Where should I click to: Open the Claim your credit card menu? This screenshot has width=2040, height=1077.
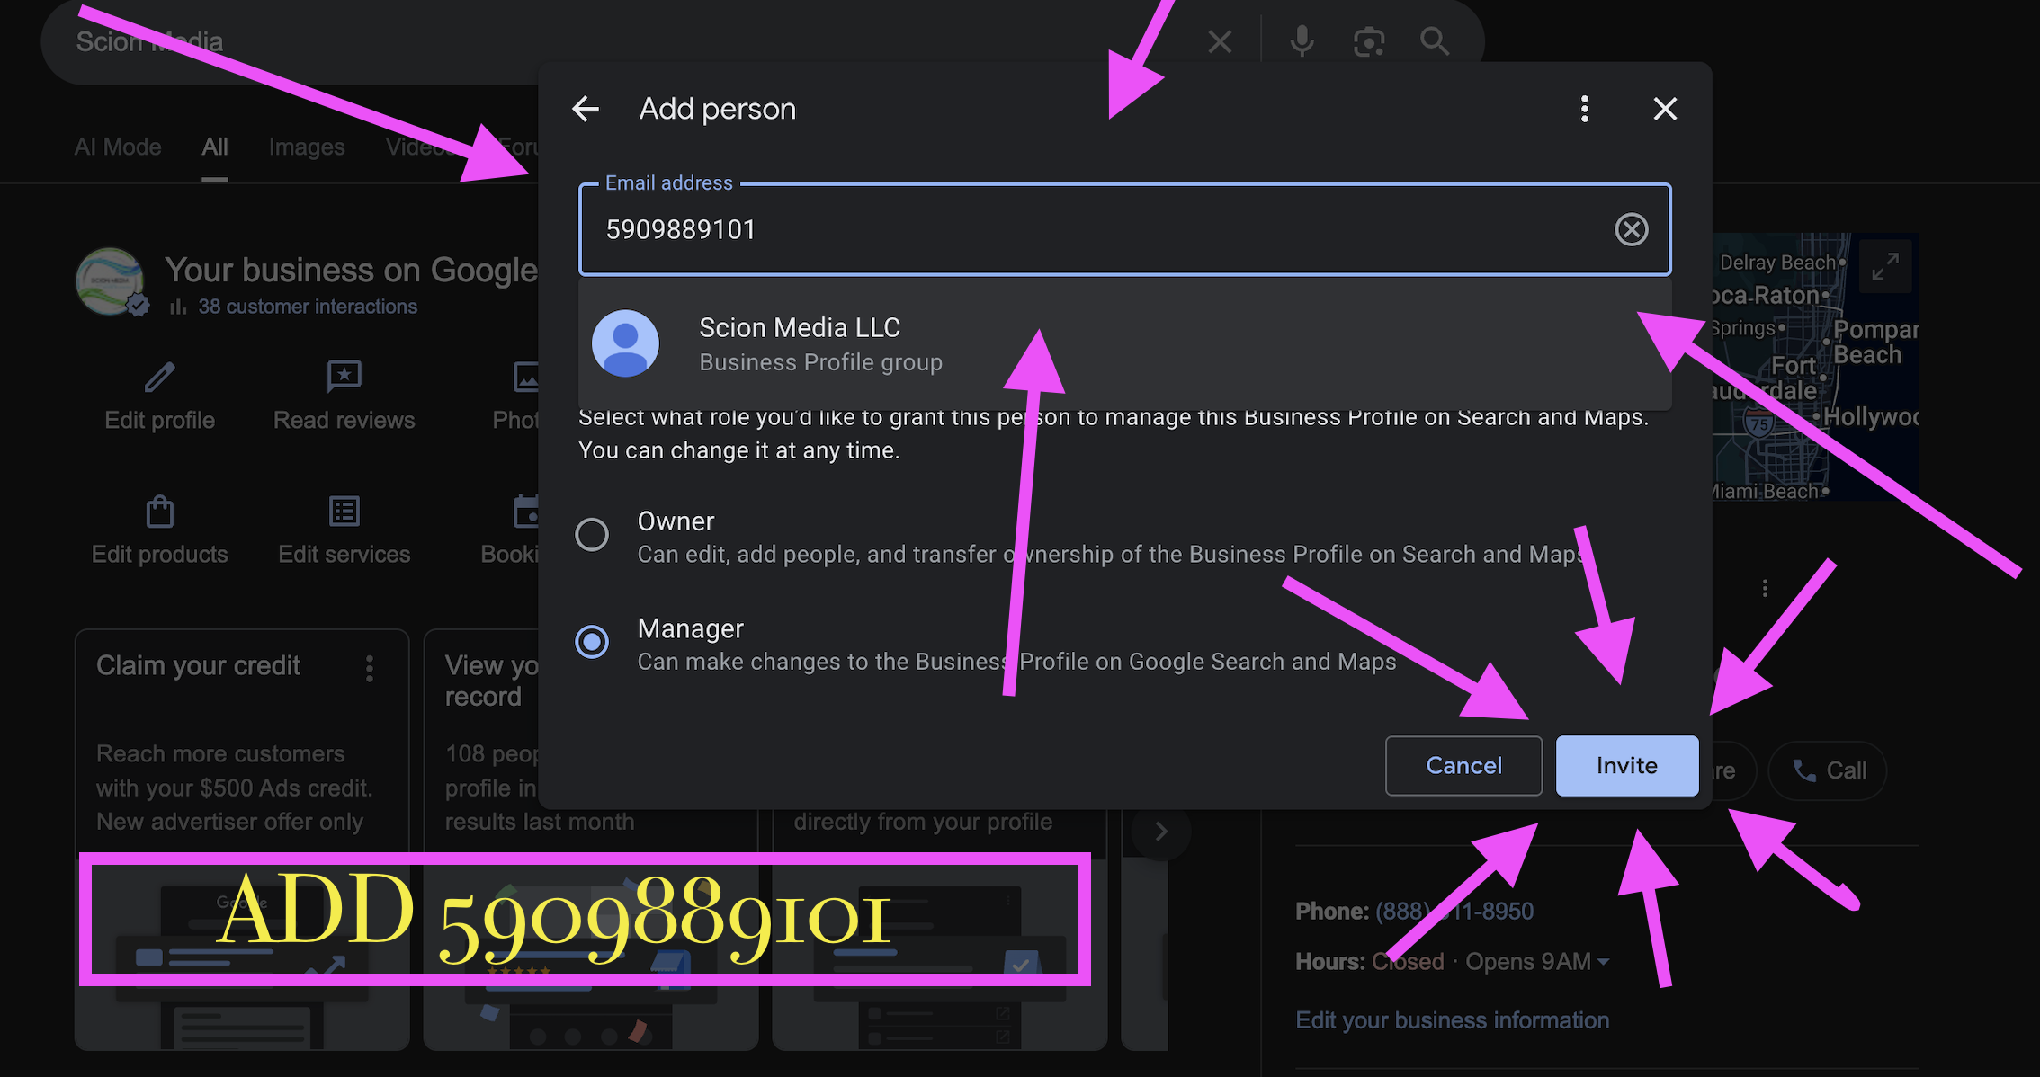click(x=370, y=668)
